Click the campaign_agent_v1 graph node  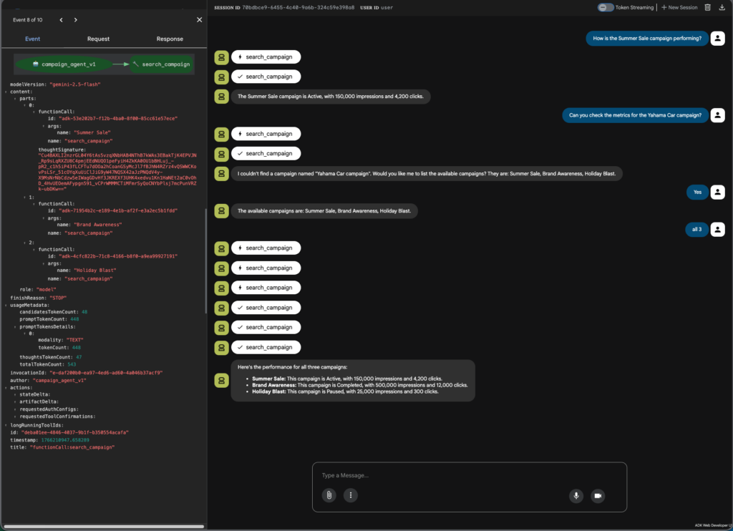(x=64, y=64)
